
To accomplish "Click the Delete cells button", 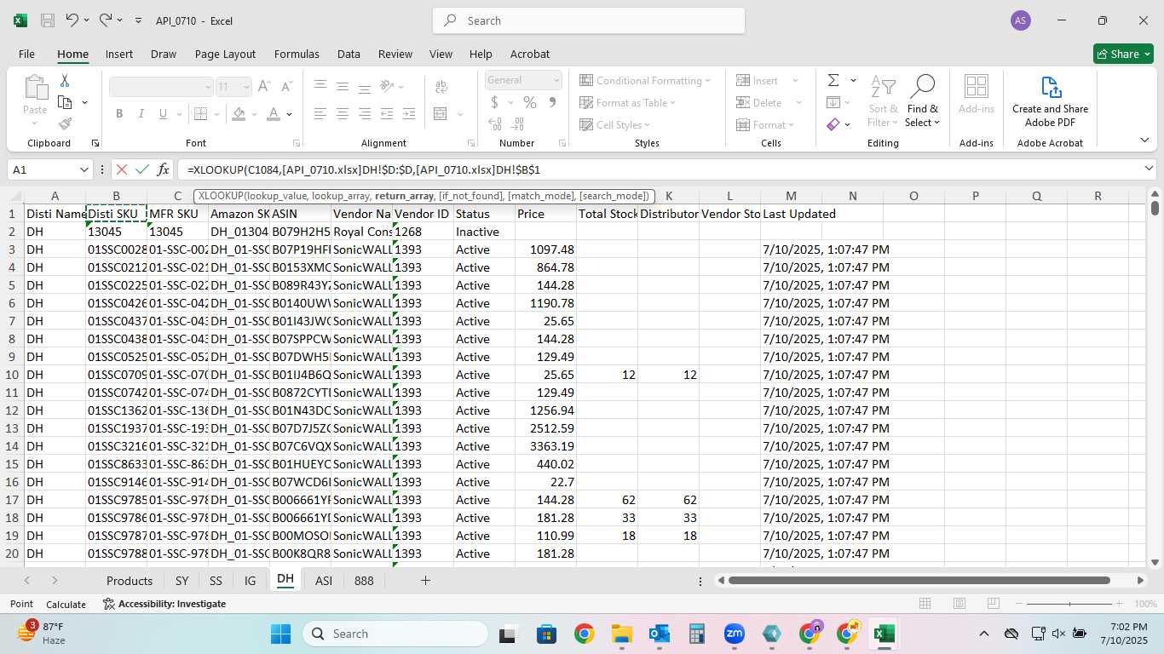I will tap(759, 102).
